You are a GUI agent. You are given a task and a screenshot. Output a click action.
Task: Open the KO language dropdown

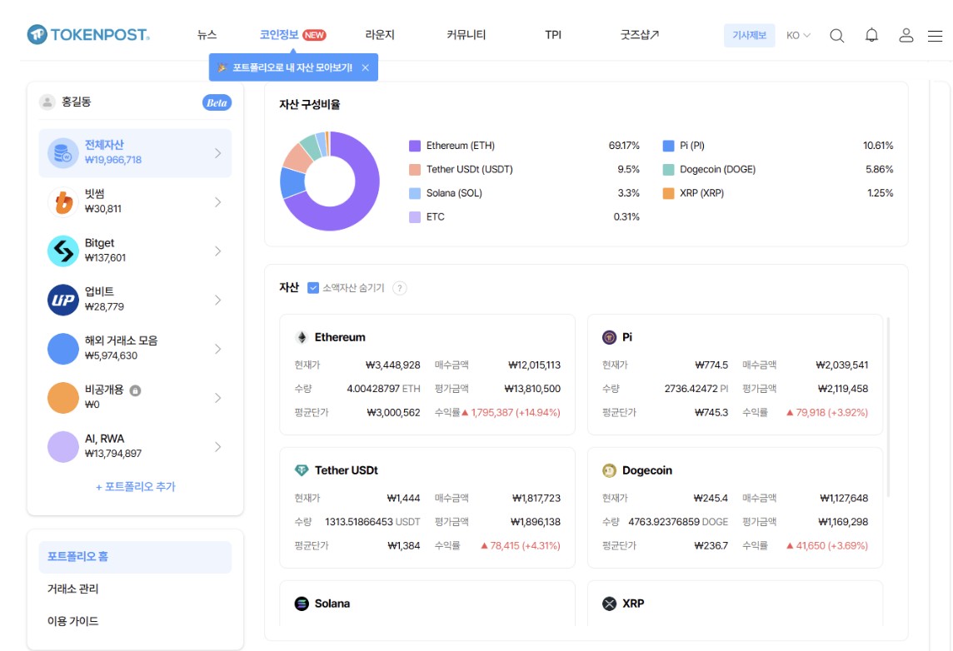[798, 35]
